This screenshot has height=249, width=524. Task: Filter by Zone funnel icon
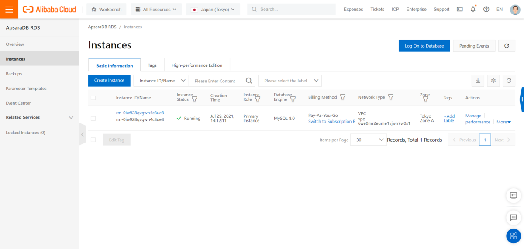426,99
